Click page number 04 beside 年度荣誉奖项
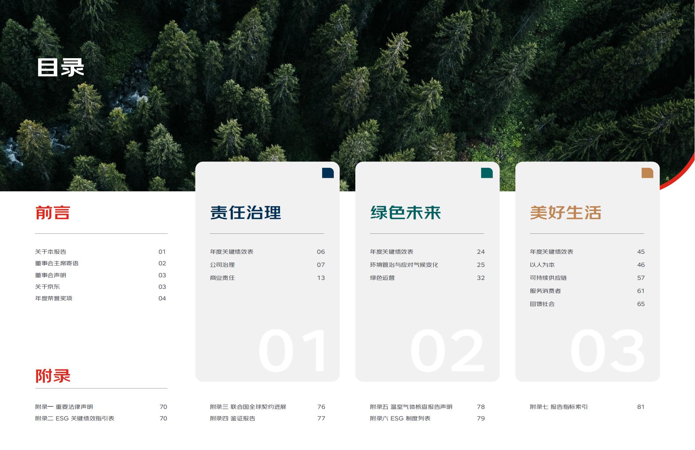The width and height of the screenshot is (695, 450). 162,298
